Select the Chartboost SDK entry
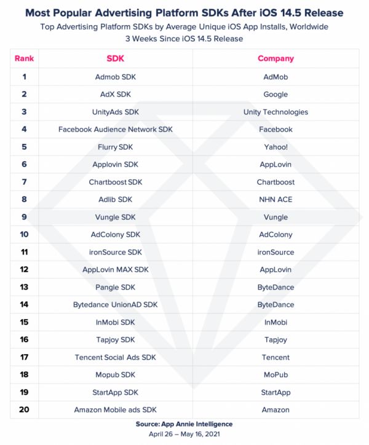The height and width of the screenshot is (445, 369). coord(116,182)
